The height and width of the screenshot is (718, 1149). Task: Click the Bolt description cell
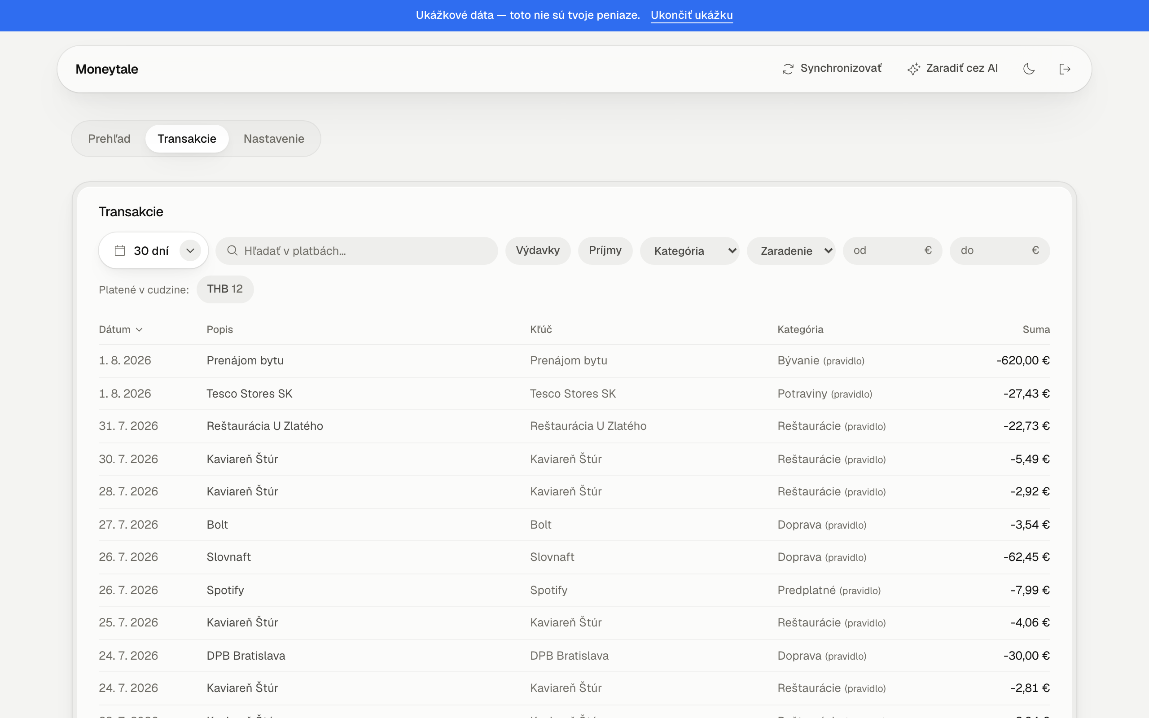pyautogui.click(x=217, y=525)
